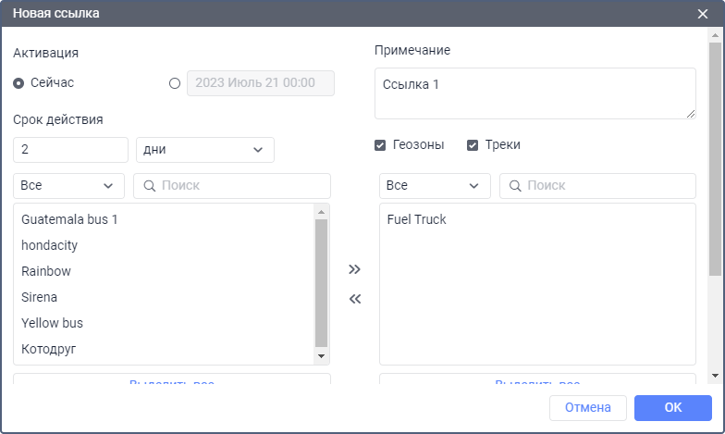725x434 pixels.
Task: Toggle the Треки checkbox
Action: point(473,145)
